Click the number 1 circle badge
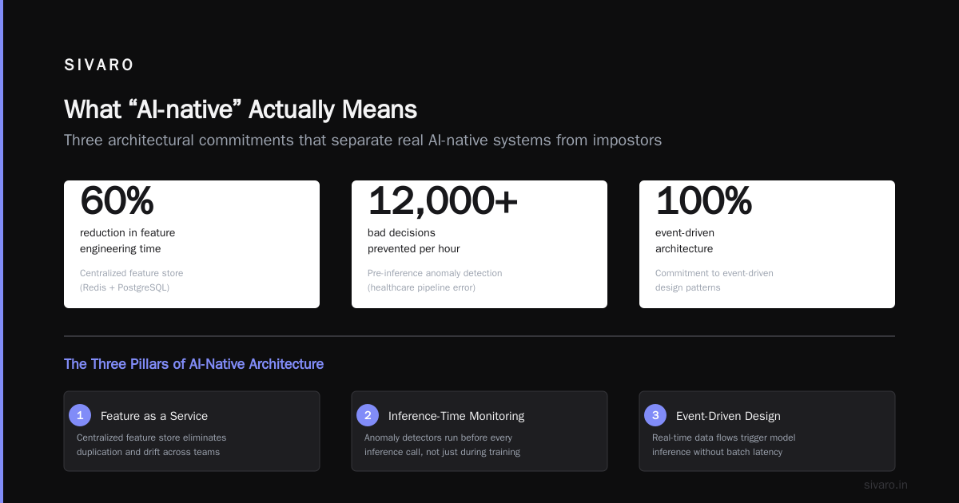959x503 pixels. [x=80, y=415]
